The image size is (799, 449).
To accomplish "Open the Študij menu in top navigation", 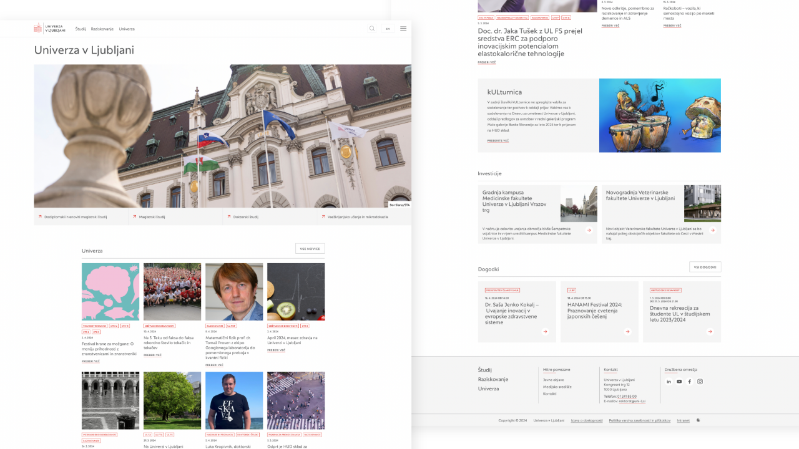I will (x=81, y=29).
